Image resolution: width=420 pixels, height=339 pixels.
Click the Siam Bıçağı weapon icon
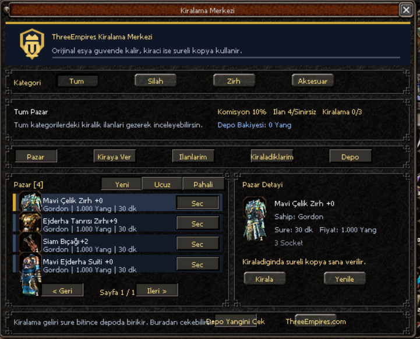coord(30,243)
